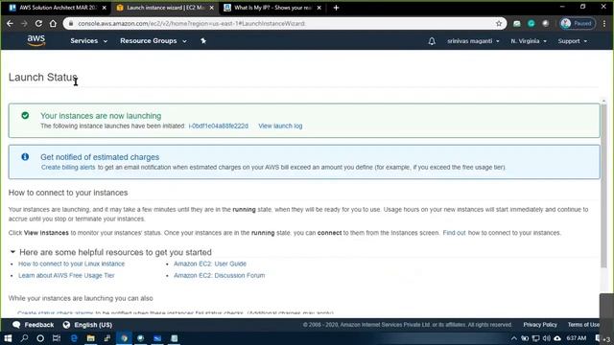Collapse the helpful resources section
This screenshot has width=614, height=345.
point(12,252)
